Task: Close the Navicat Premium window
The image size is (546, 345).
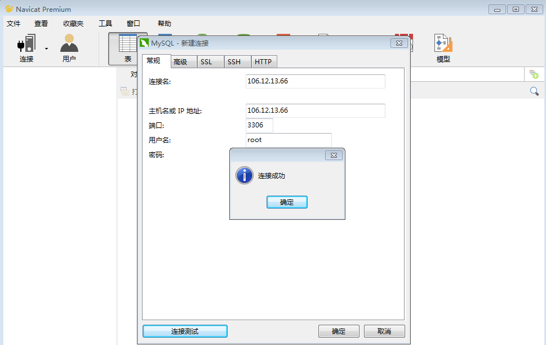Action: [535, 10]
